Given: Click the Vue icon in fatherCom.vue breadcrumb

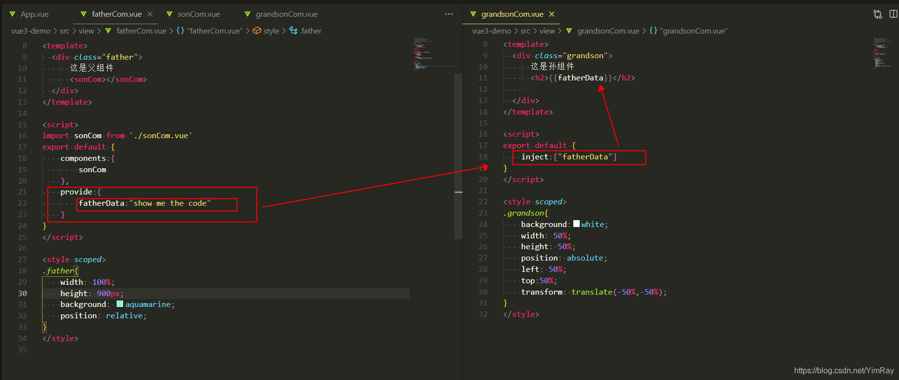Looking at the screenshot, I should pos(108,31).
